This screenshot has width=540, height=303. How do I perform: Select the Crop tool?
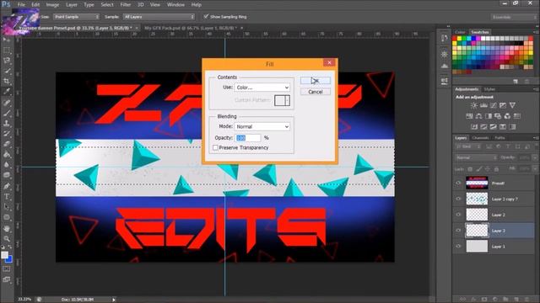[7, 81]
